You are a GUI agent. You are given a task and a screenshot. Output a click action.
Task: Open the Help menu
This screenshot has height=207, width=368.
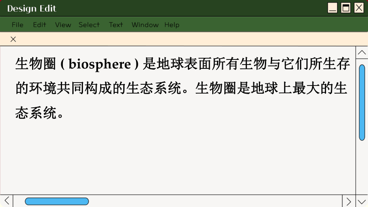(x=172, y=25)
